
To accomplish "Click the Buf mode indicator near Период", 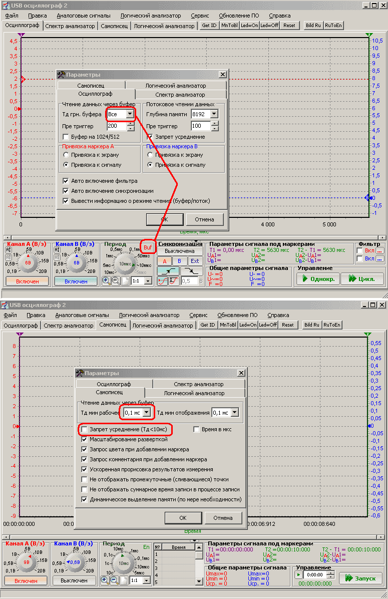I will [147, 247].
